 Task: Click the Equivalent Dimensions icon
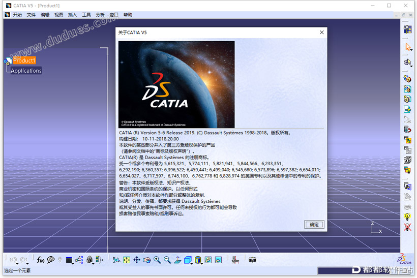tap(99, 260)
